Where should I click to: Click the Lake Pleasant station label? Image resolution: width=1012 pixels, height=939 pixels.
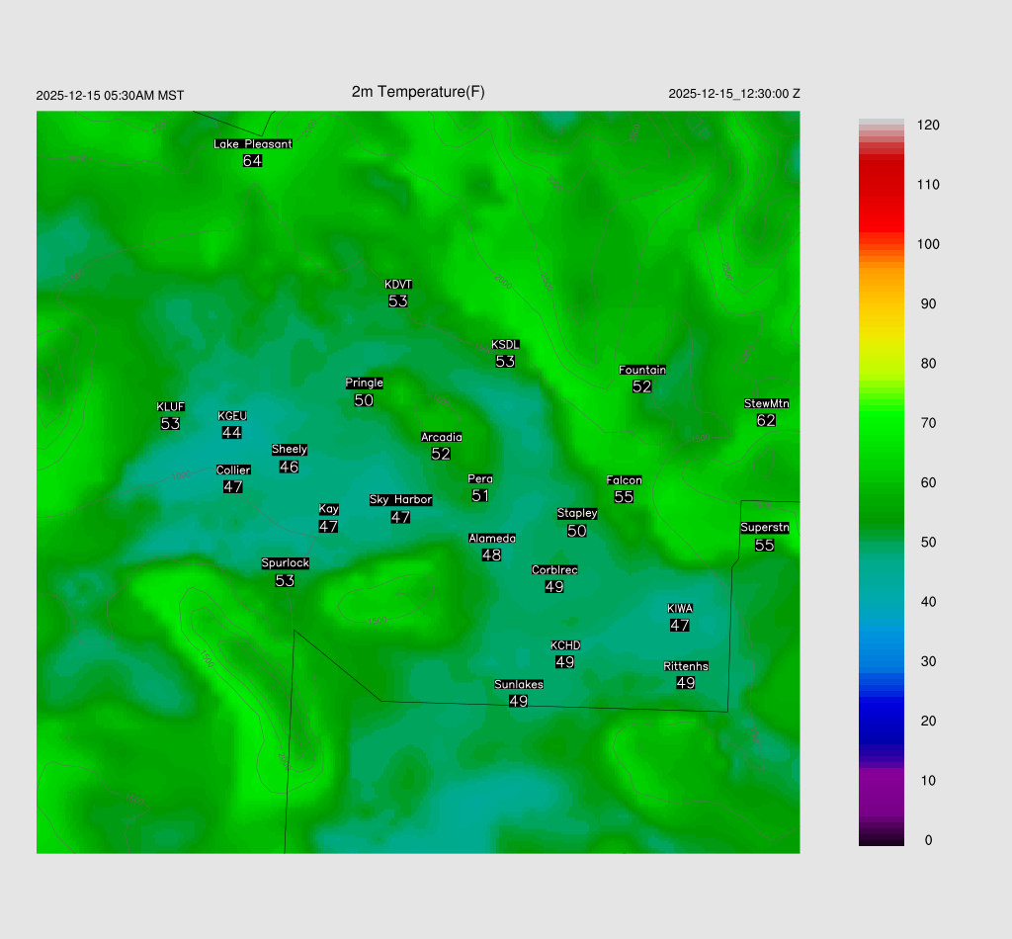click(253, 144)
